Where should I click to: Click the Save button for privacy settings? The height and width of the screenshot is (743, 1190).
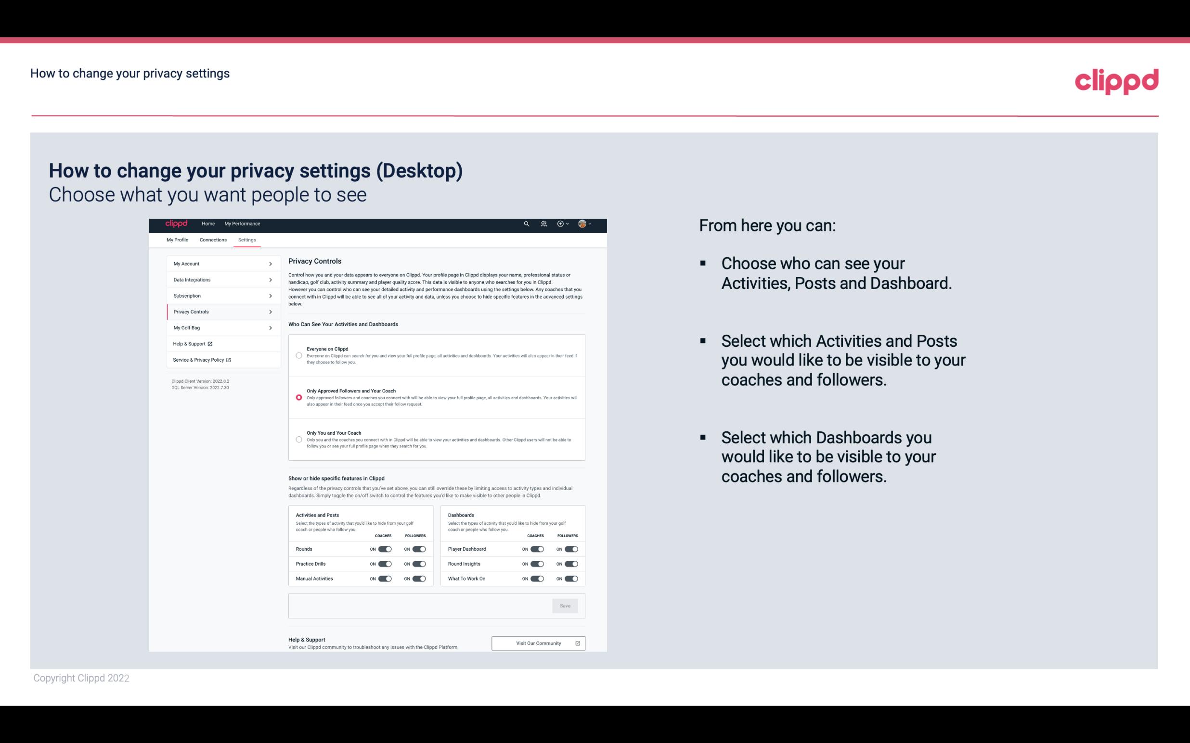point(566,605)
